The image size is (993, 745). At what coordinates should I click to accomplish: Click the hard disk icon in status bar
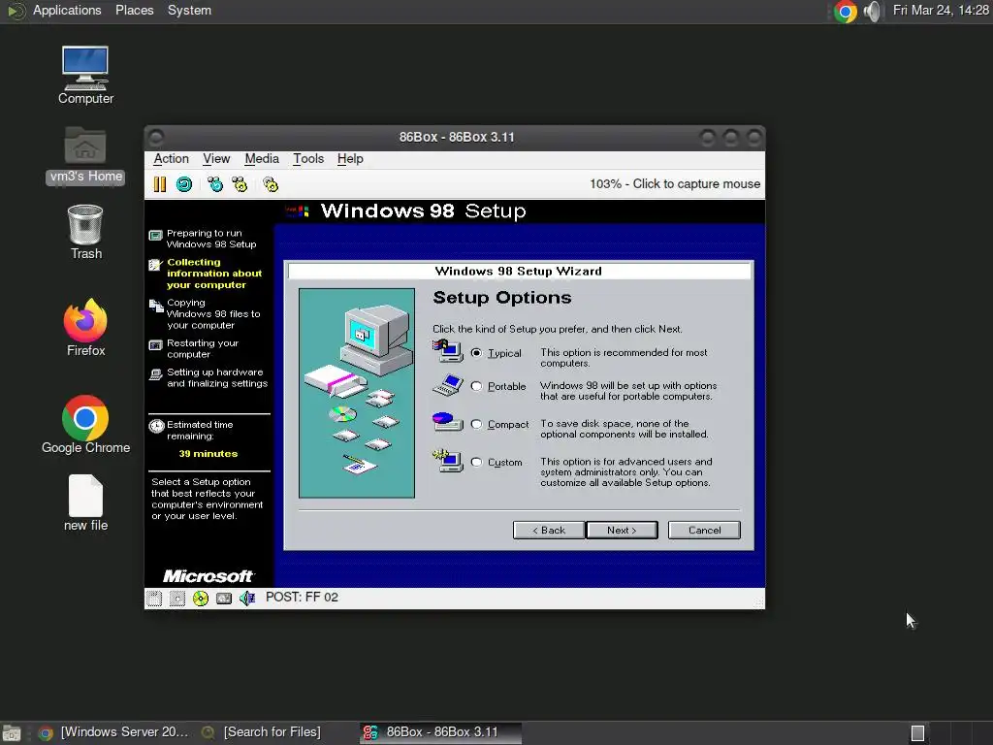click(x=224, y=598)
